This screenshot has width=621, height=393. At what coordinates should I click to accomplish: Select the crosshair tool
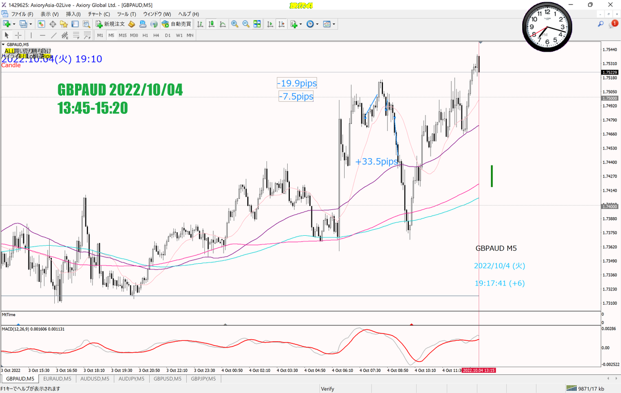[18, 35]
